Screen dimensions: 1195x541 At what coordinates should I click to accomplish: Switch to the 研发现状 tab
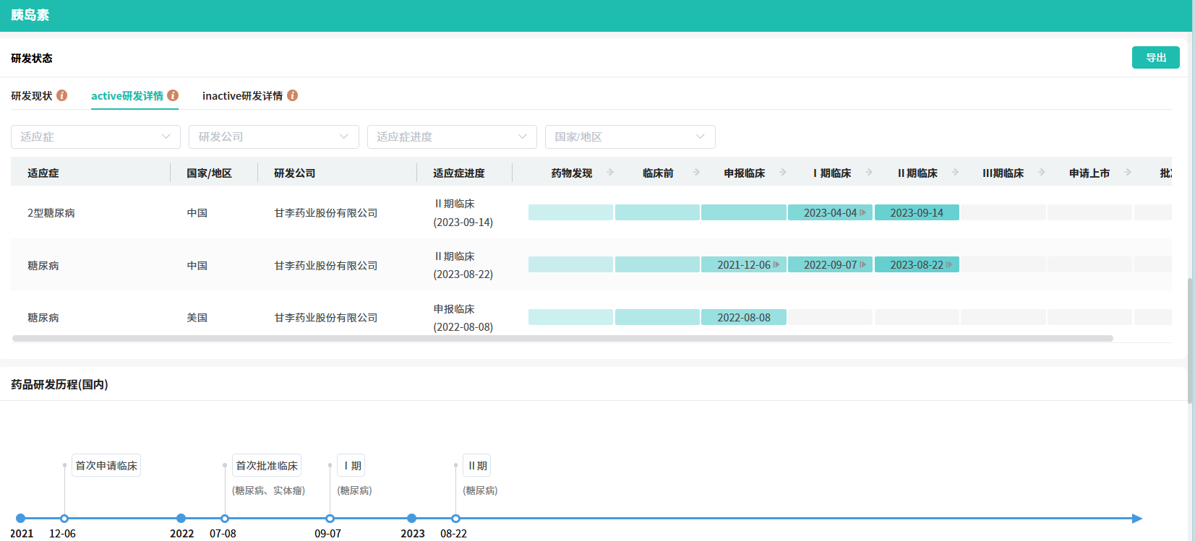(x=32, y=96)
